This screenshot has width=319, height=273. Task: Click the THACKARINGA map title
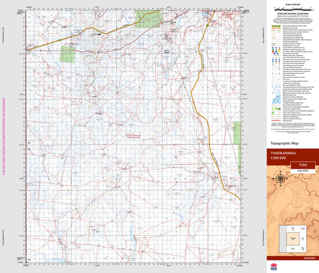click(283, 153)
